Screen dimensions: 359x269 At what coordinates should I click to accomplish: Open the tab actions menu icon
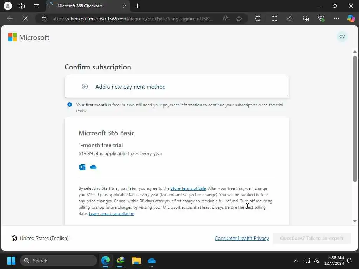pyautogui.click(x=36, y=6)
